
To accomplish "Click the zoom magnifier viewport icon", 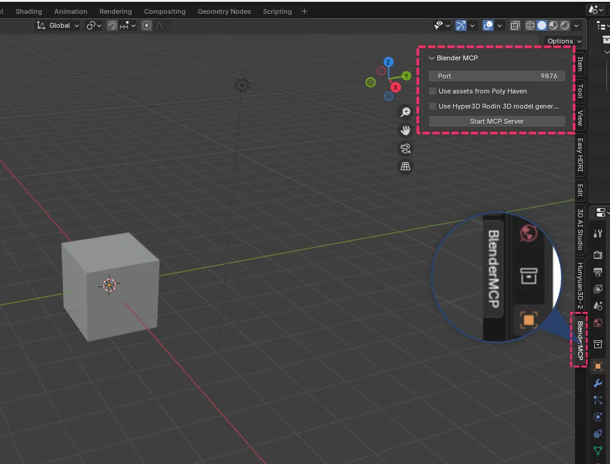I will [x=405, y=112].
